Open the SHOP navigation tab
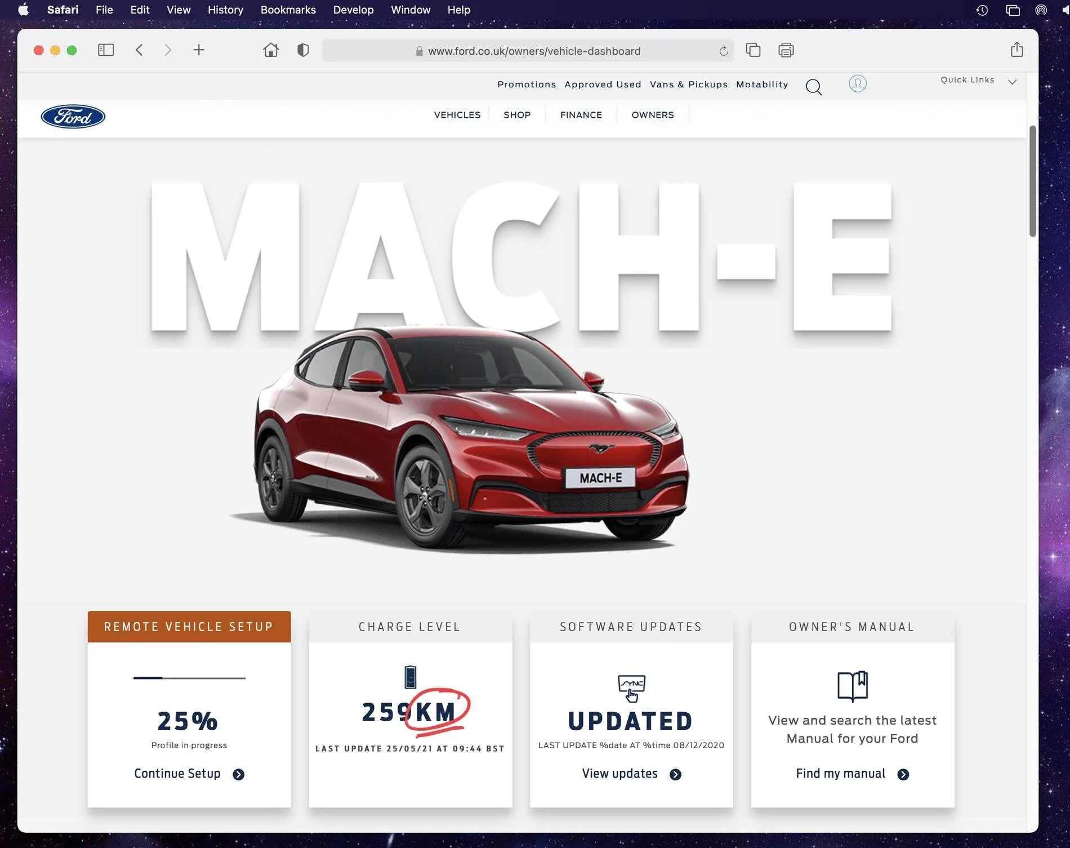Screen dimensions: 1070x848 (x=517, y=115)
